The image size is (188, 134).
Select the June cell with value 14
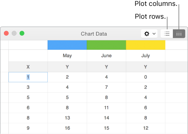click(106, 118)
